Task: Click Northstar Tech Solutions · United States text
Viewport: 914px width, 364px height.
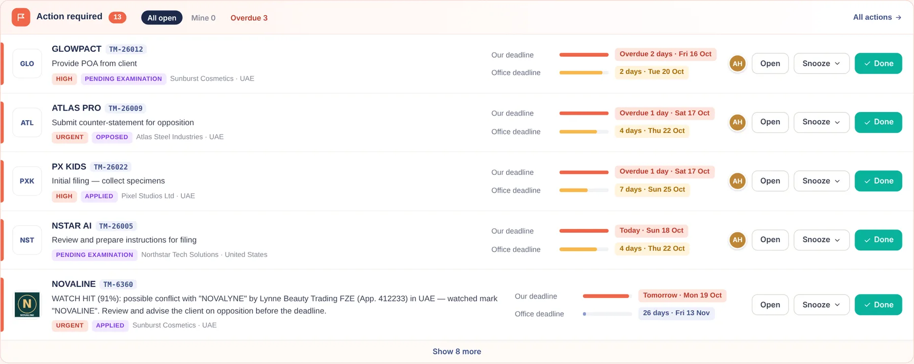Action: [204, 254]
